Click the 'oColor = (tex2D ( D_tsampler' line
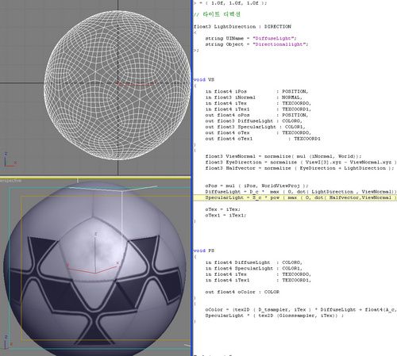Viewport: 397px width, 356px height. coord(301,309)
